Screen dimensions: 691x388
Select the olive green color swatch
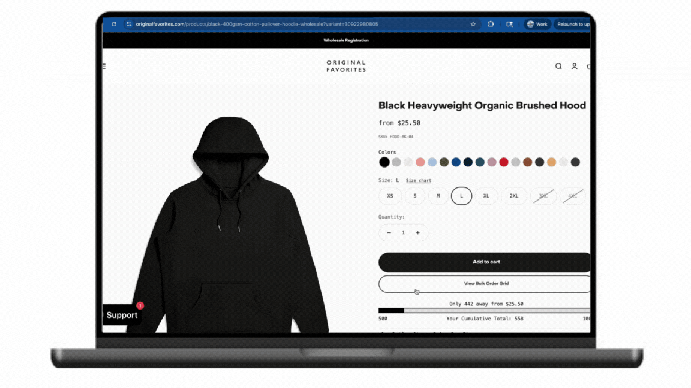point(444,162)
